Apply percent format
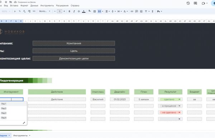Viewport: 215px width, 138px height. [20, 11]
